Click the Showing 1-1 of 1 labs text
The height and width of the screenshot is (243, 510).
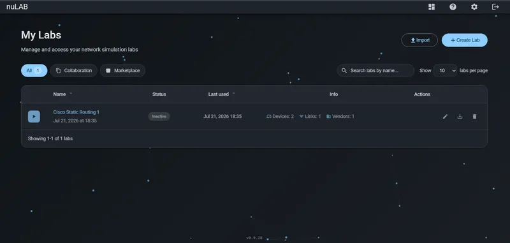[50, 138]
